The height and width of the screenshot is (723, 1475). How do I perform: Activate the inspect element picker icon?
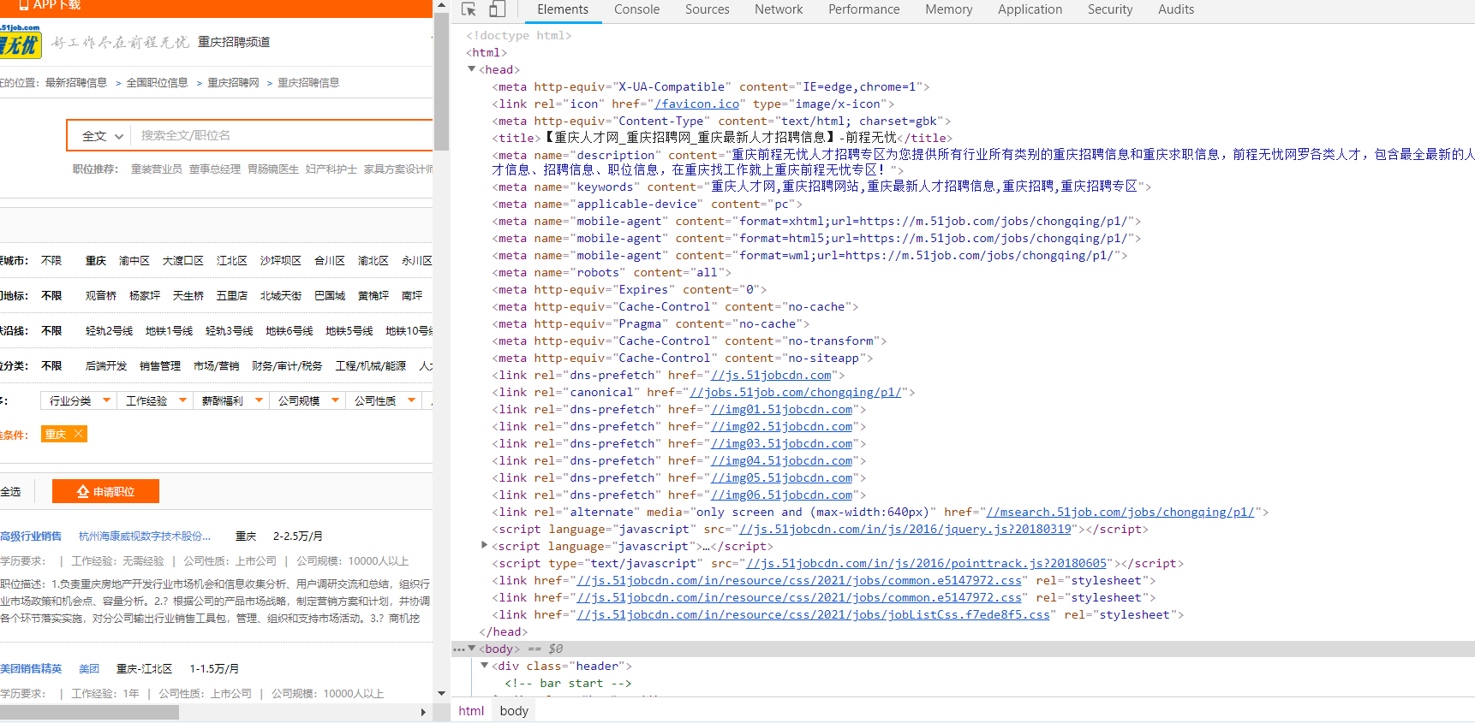[x=469, y=9]
